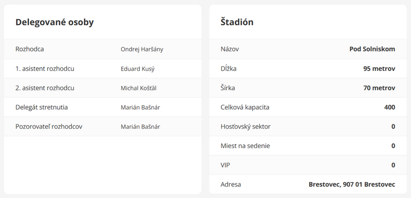
Task: Click address Brestovec, 907 01 Brestovec
Action: [x=352, y=184]
